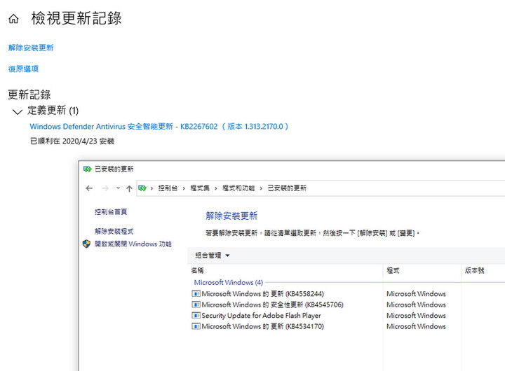The height and width of the screenshot is (371, 505).
Task: Select 程式和功能 in the breadcrumb path
Action: [x=238, y=188]
